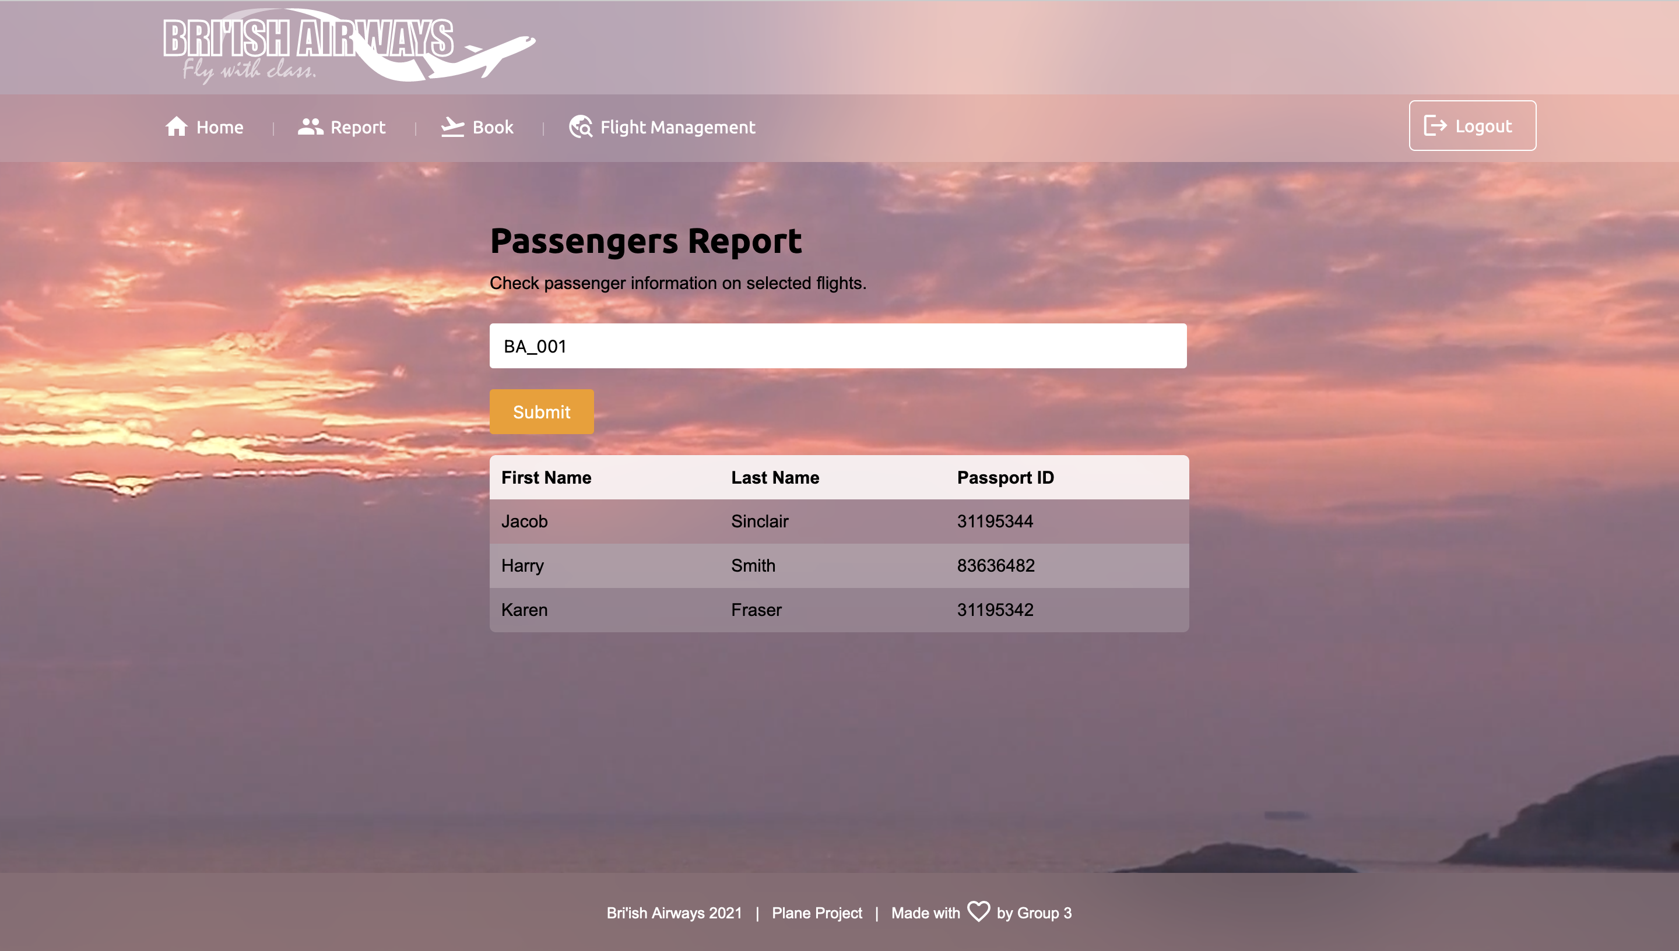
Task: Click the heart icon in footer
Action: point(978,911)
